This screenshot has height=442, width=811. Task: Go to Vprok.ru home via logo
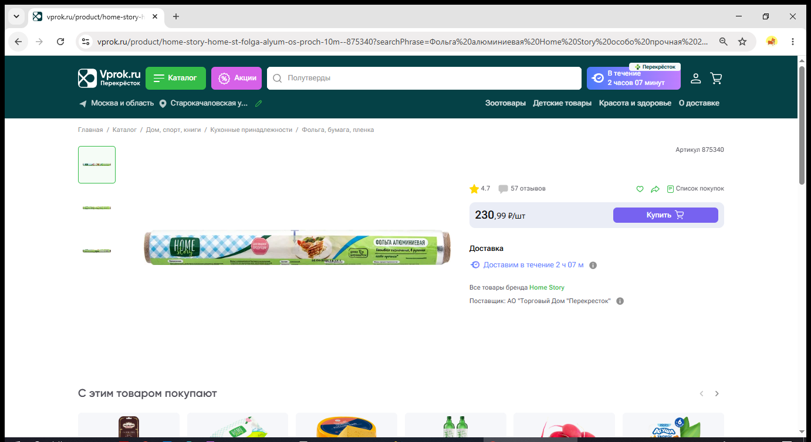(x=110, y=78)
